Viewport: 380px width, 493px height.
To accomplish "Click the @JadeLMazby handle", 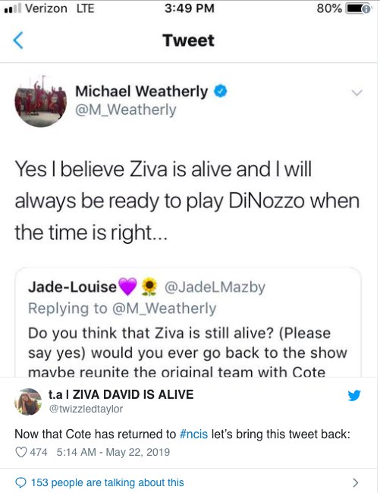I will [x=215, y=287].
